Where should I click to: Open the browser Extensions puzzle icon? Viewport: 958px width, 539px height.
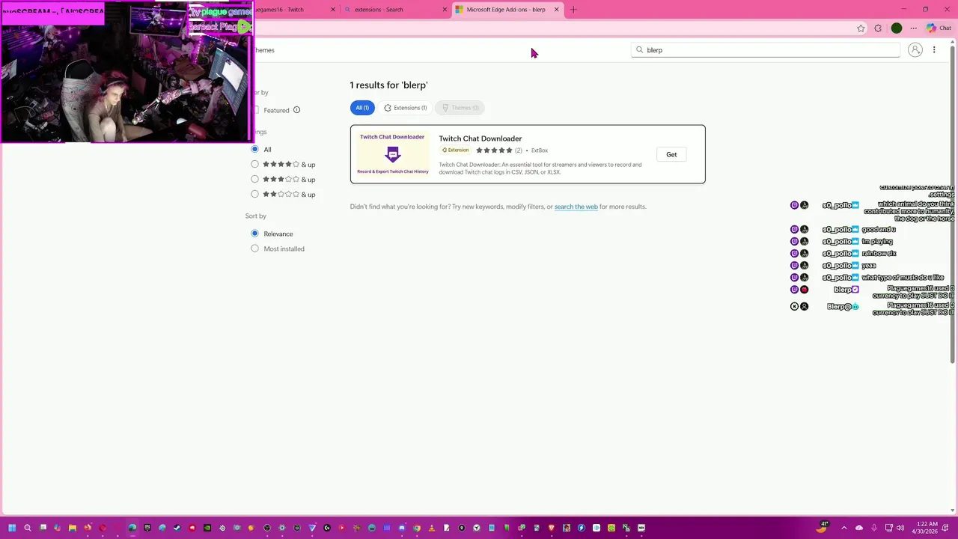point(878,28)
